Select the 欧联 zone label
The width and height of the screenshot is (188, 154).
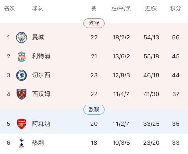click(94, 110)
